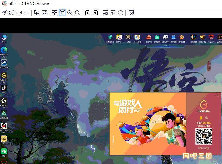
Task: Select WeChat login icon in WeGame
Action: pyautogui.click(x=207, y=118)
